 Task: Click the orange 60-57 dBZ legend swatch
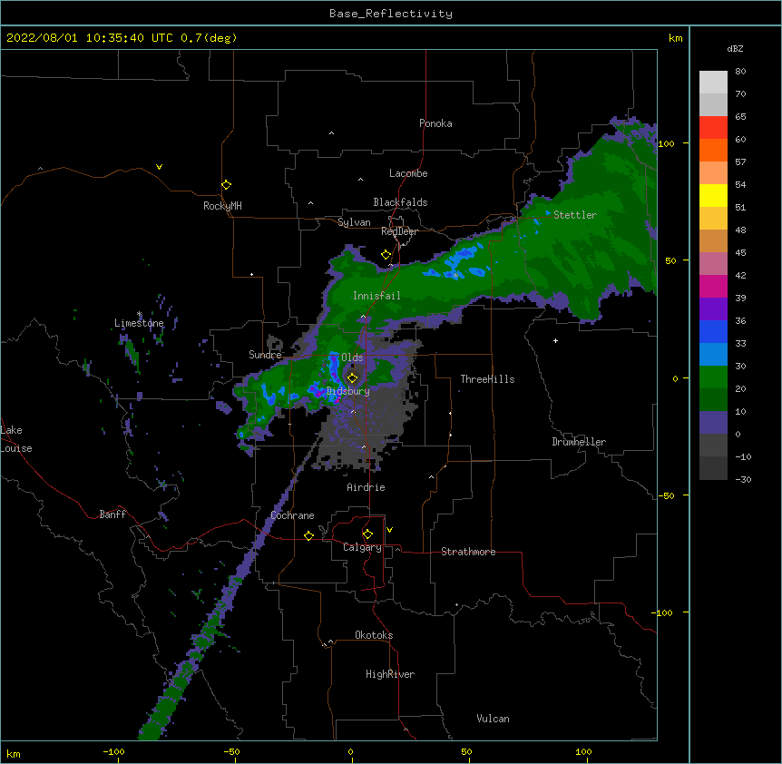click(713, 150)
